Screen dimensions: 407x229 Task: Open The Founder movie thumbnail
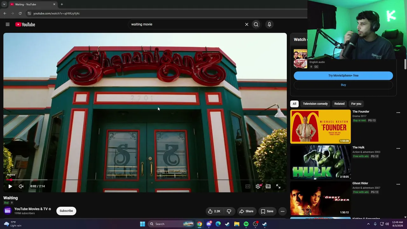(x=321, y=127)
